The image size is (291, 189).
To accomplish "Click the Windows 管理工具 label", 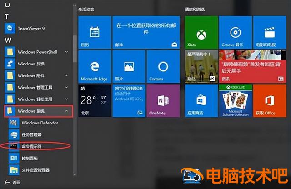I will click(x=35, y=87).
